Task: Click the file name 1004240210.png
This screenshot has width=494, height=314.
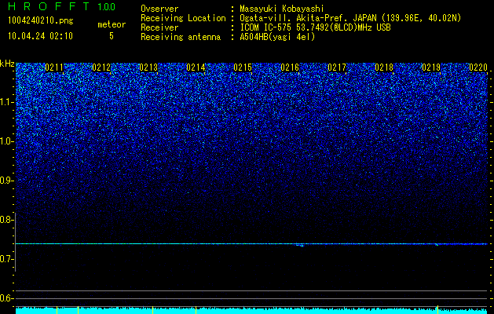Action: click(41, 20)
